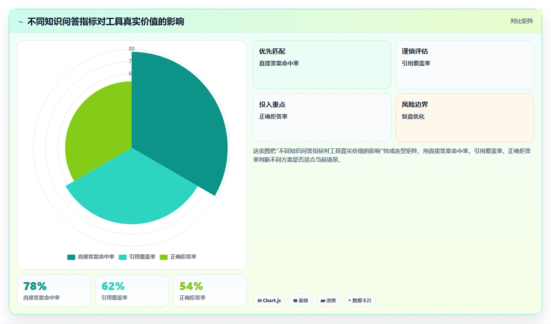Click the icon in the Chart.js tag
The height and width of the screenshot is (324, 551).
point(260,300)
